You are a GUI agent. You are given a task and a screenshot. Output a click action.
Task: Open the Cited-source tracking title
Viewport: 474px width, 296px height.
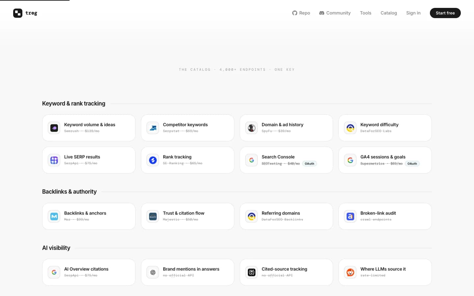click(x=284, y=269)
